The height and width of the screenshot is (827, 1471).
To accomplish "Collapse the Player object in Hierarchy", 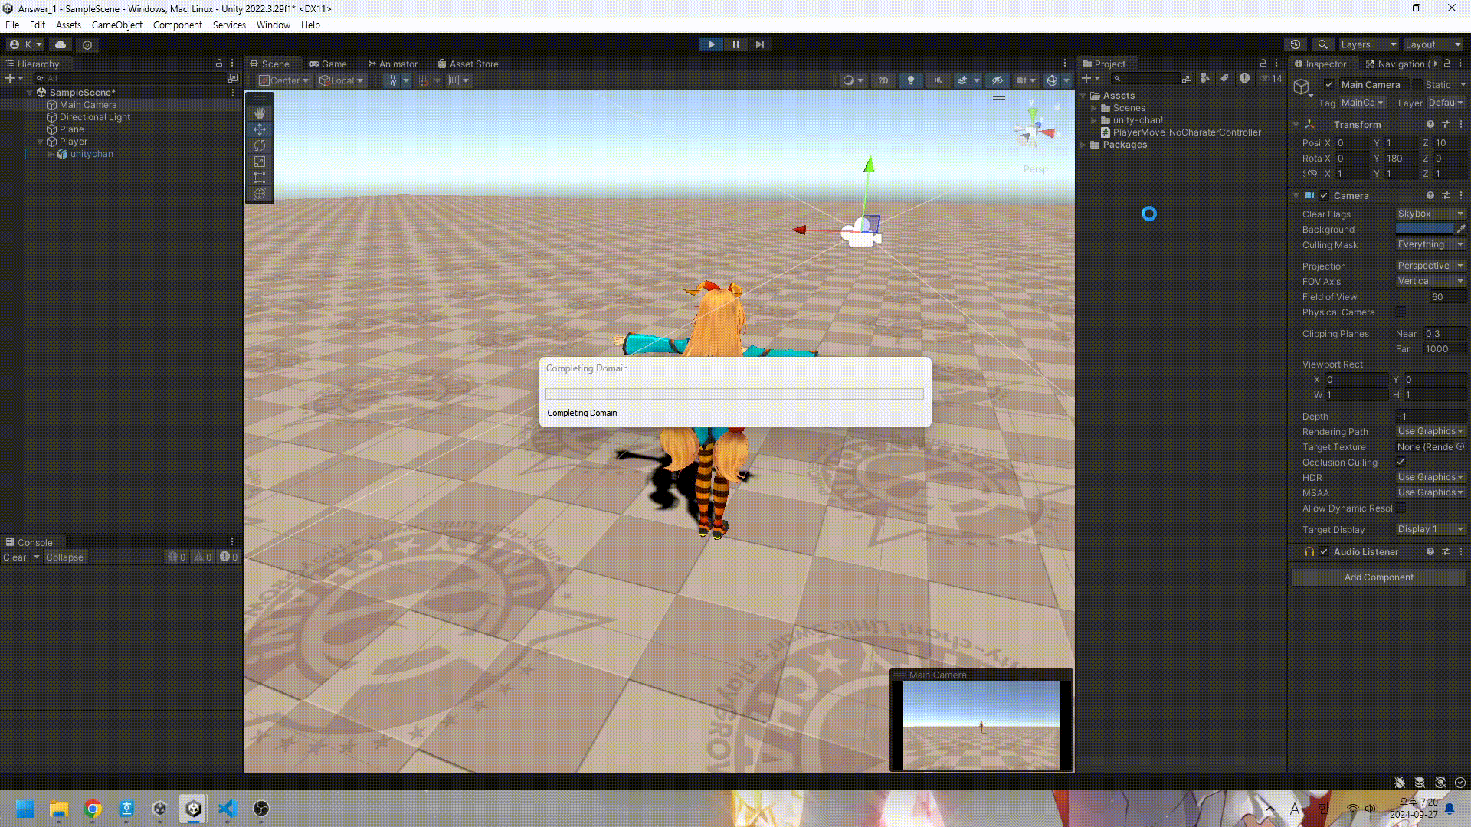I will click(41, 142).
